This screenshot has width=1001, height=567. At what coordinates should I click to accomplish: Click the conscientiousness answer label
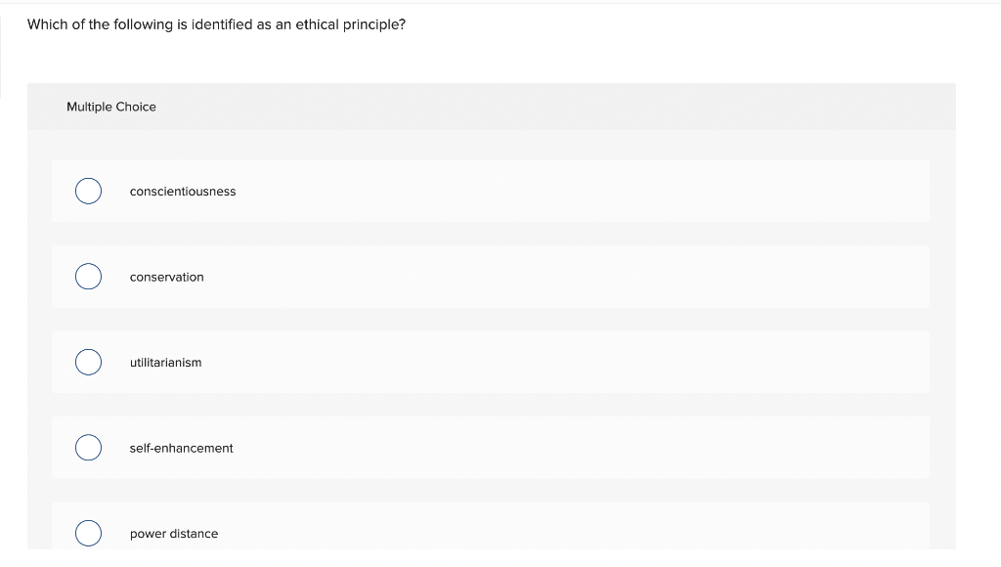pos(183,192)
